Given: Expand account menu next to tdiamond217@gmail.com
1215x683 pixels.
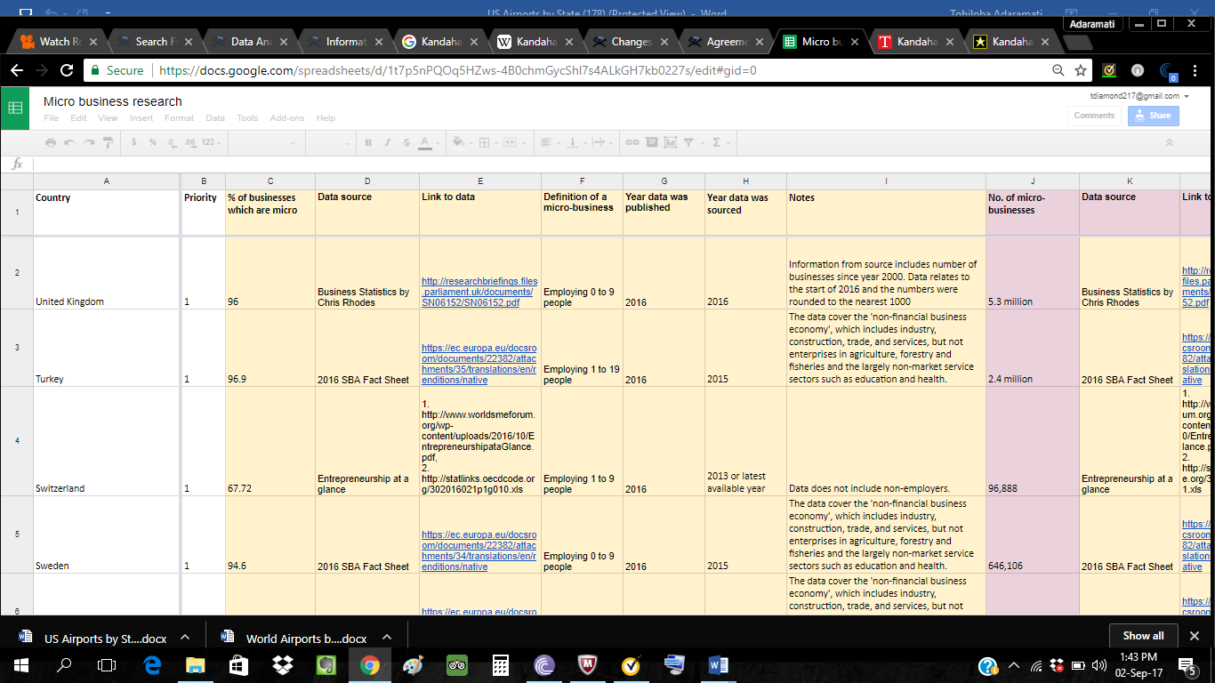Looking at the screenshot, I should (1187, 96).
